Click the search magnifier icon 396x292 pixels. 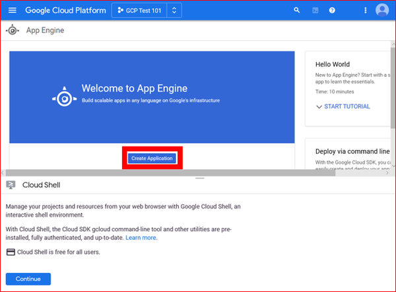[297, 10]
